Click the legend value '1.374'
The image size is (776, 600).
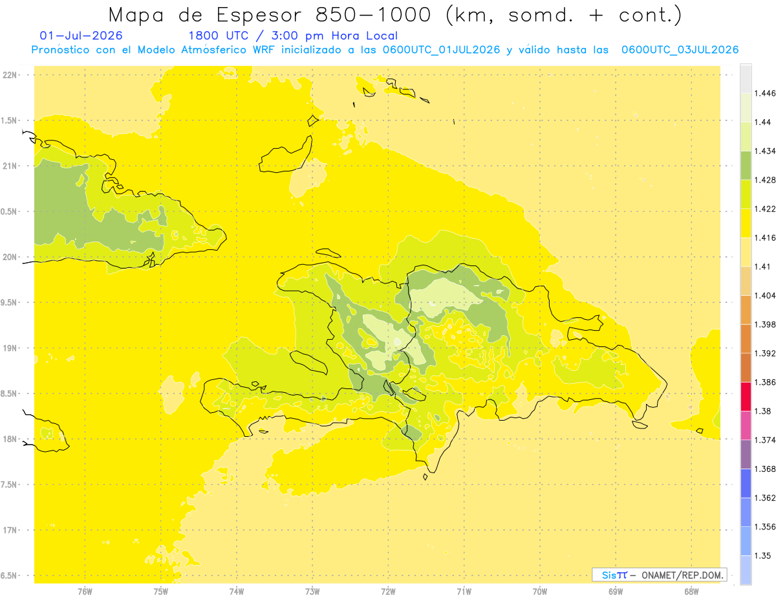coord(766,440)
